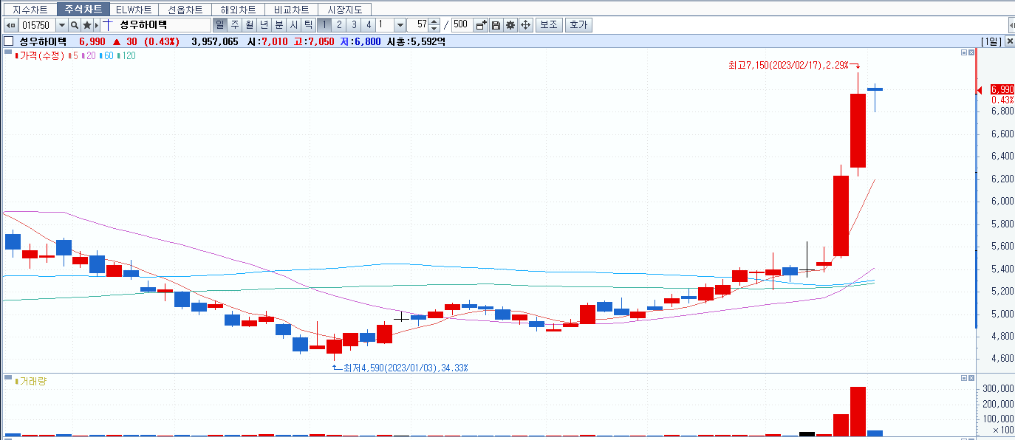The height and width of the screenshot is (440, 1015).
Task: Select daily period 일 button
Action: (219, 25)
